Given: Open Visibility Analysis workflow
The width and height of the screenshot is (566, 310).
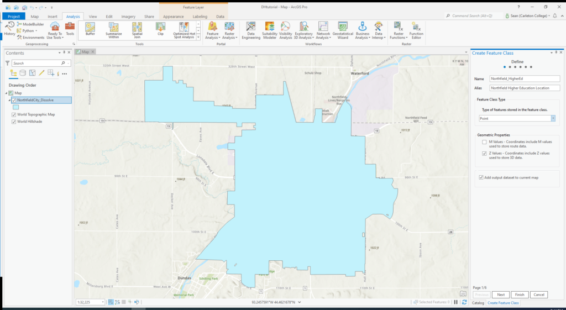Looking at the screenshot, I should pos(285,30).
